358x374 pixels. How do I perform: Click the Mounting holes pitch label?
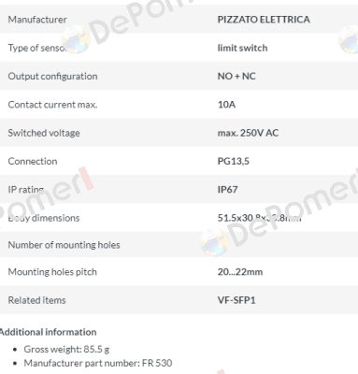(52, 272)
